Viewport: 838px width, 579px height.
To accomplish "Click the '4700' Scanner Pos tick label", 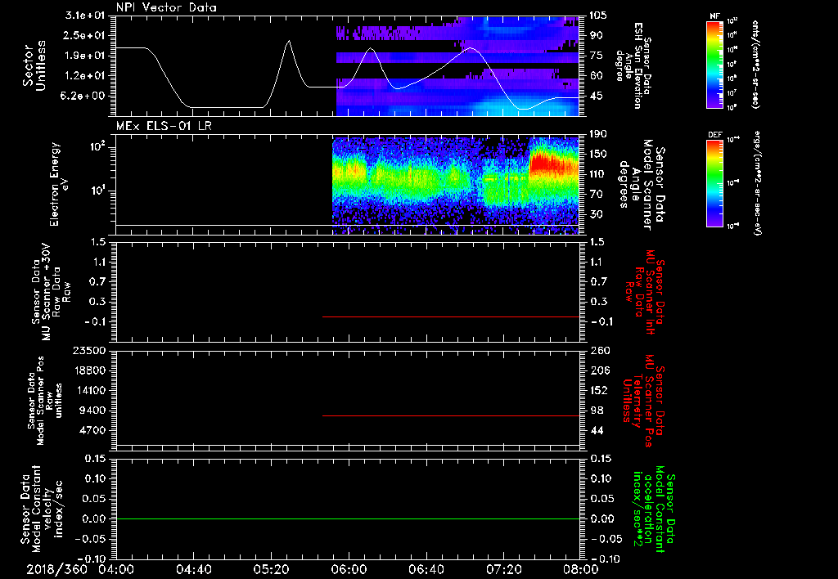I will [x=92, y=430].
